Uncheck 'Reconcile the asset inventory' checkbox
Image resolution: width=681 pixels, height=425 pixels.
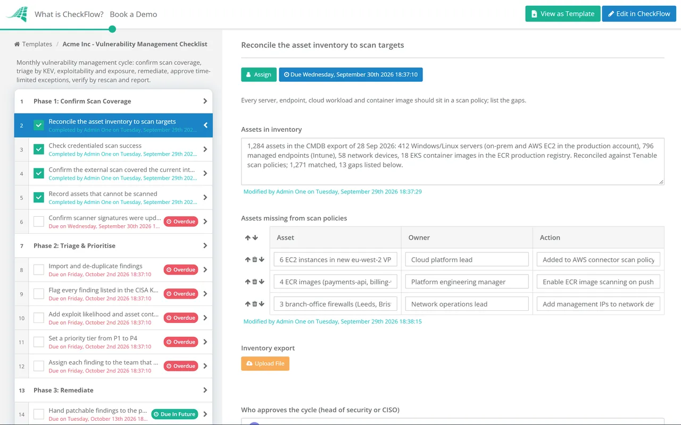[x=39, y=125]
